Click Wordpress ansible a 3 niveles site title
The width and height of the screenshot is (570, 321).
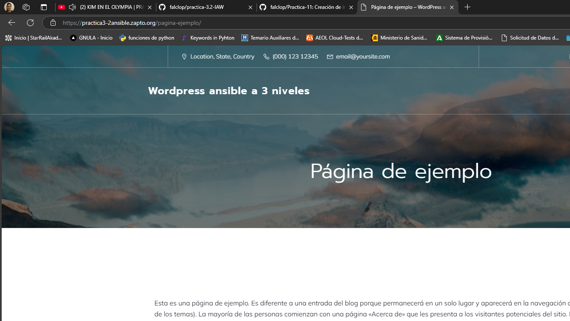(x=229, y=91)
